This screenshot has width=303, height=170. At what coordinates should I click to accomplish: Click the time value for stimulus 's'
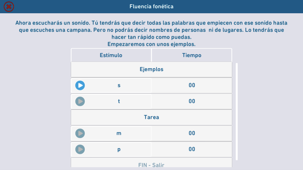pos(192,85)
